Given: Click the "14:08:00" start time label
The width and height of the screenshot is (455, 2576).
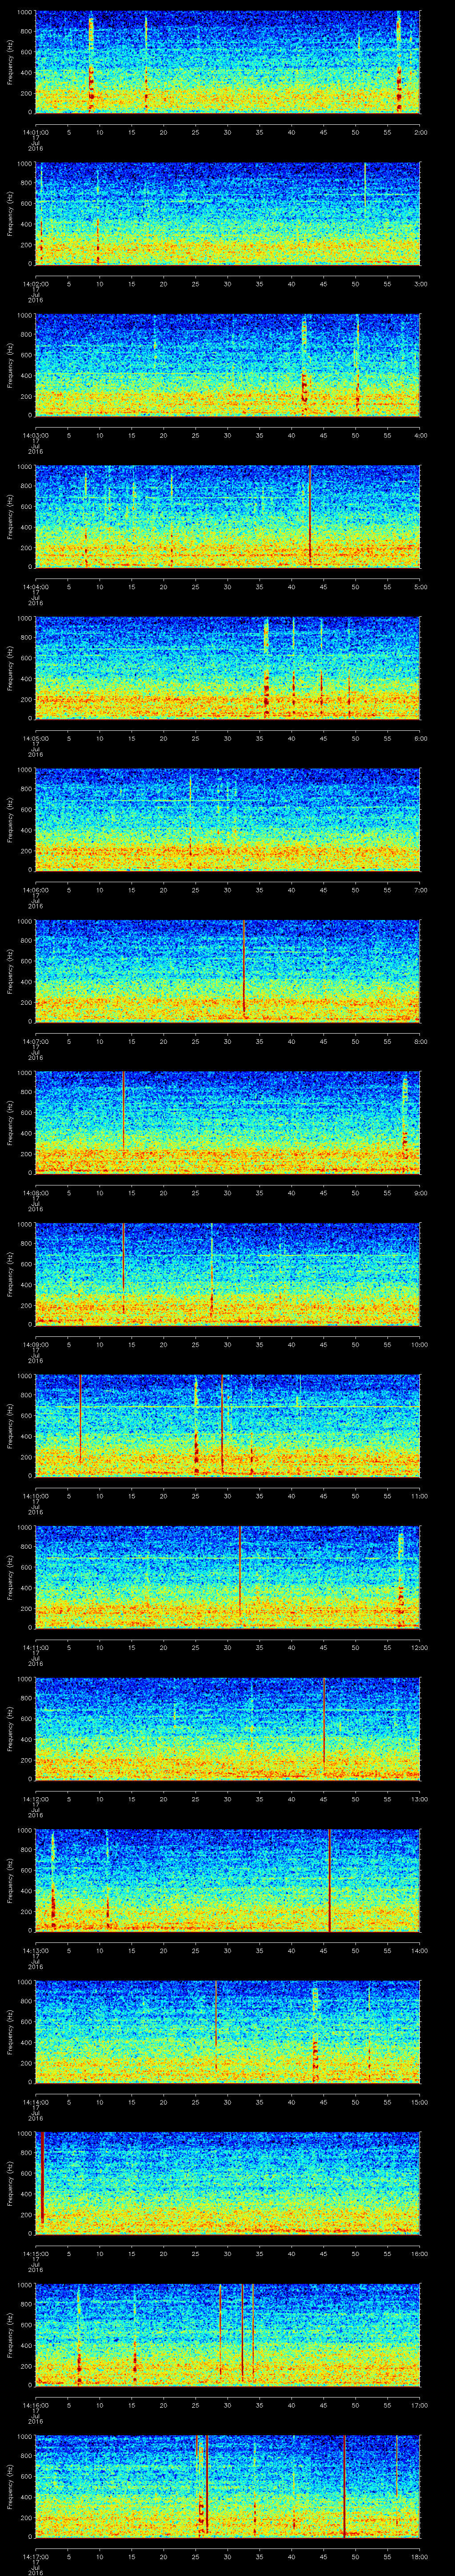Looking at the screenshot, I should point(35,1192).
